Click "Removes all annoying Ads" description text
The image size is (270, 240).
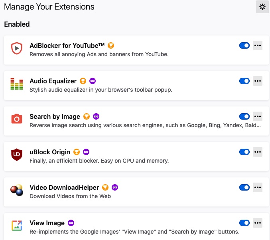[99, 54]
